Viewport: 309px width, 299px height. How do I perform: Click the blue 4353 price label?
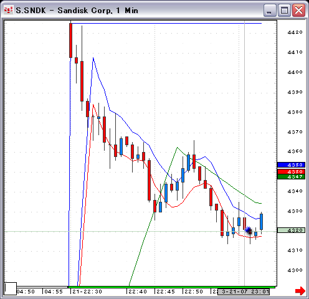[x=291, y=165]
